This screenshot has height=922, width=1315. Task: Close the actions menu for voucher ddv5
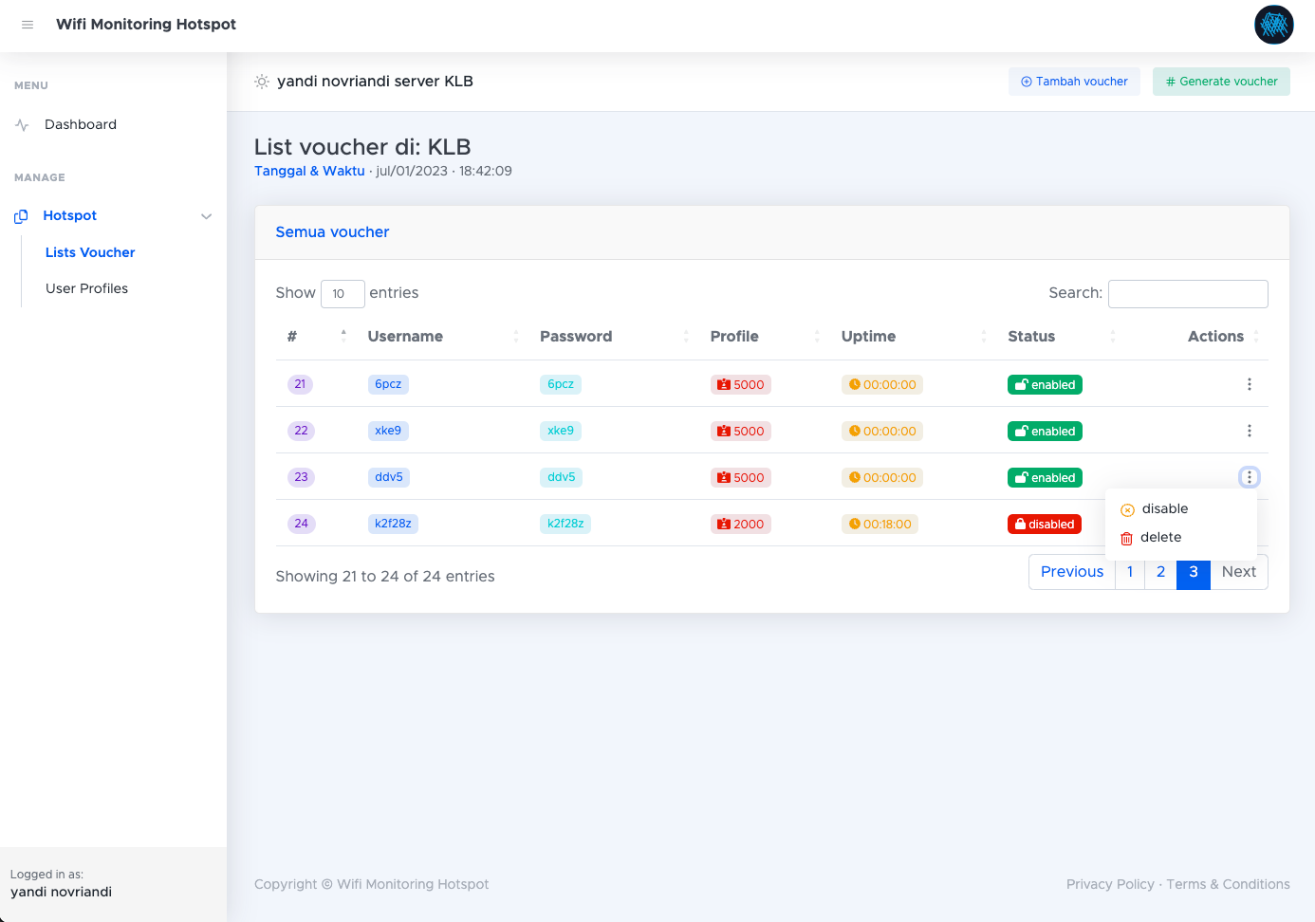point(1249,477)
